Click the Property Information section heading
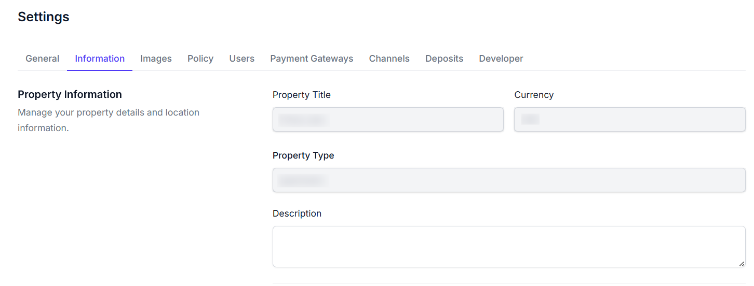This screenshot has height=286, width=754. [x=70, y=94]
